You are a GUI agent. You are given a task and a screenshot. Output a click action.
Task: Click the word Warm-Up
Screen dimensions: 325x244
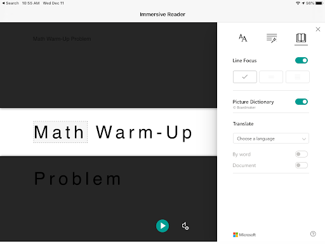(x=144, y=133)
